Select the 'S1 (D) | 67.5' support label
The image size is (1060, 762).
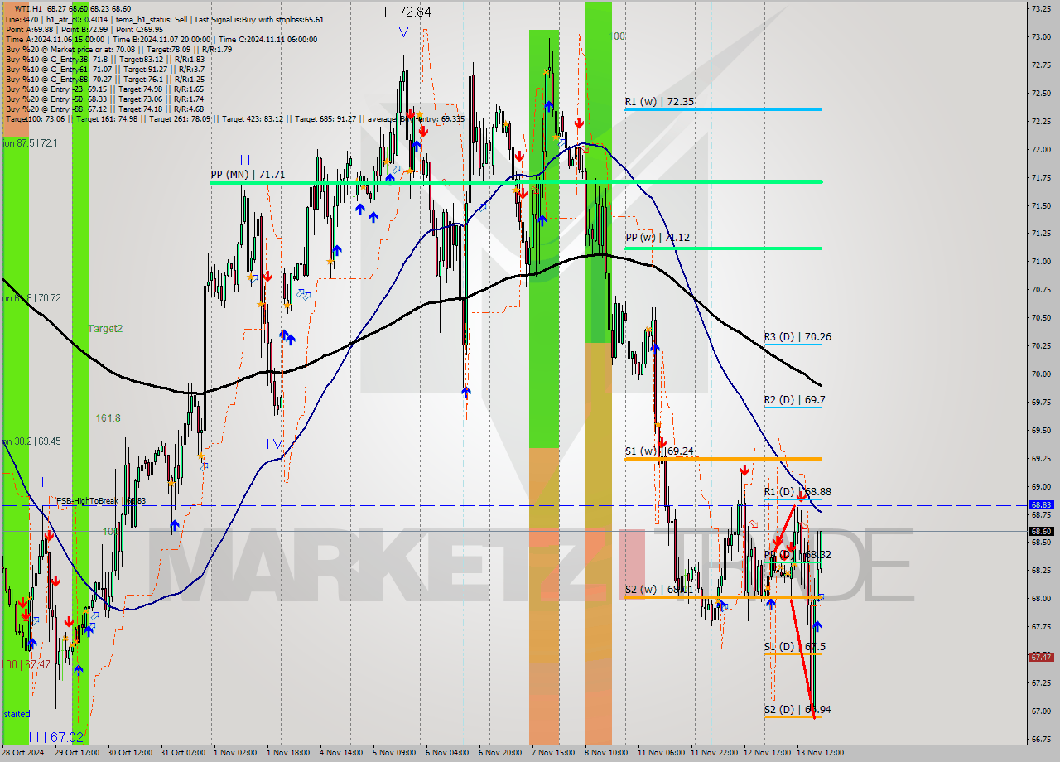tap(794, 646)
